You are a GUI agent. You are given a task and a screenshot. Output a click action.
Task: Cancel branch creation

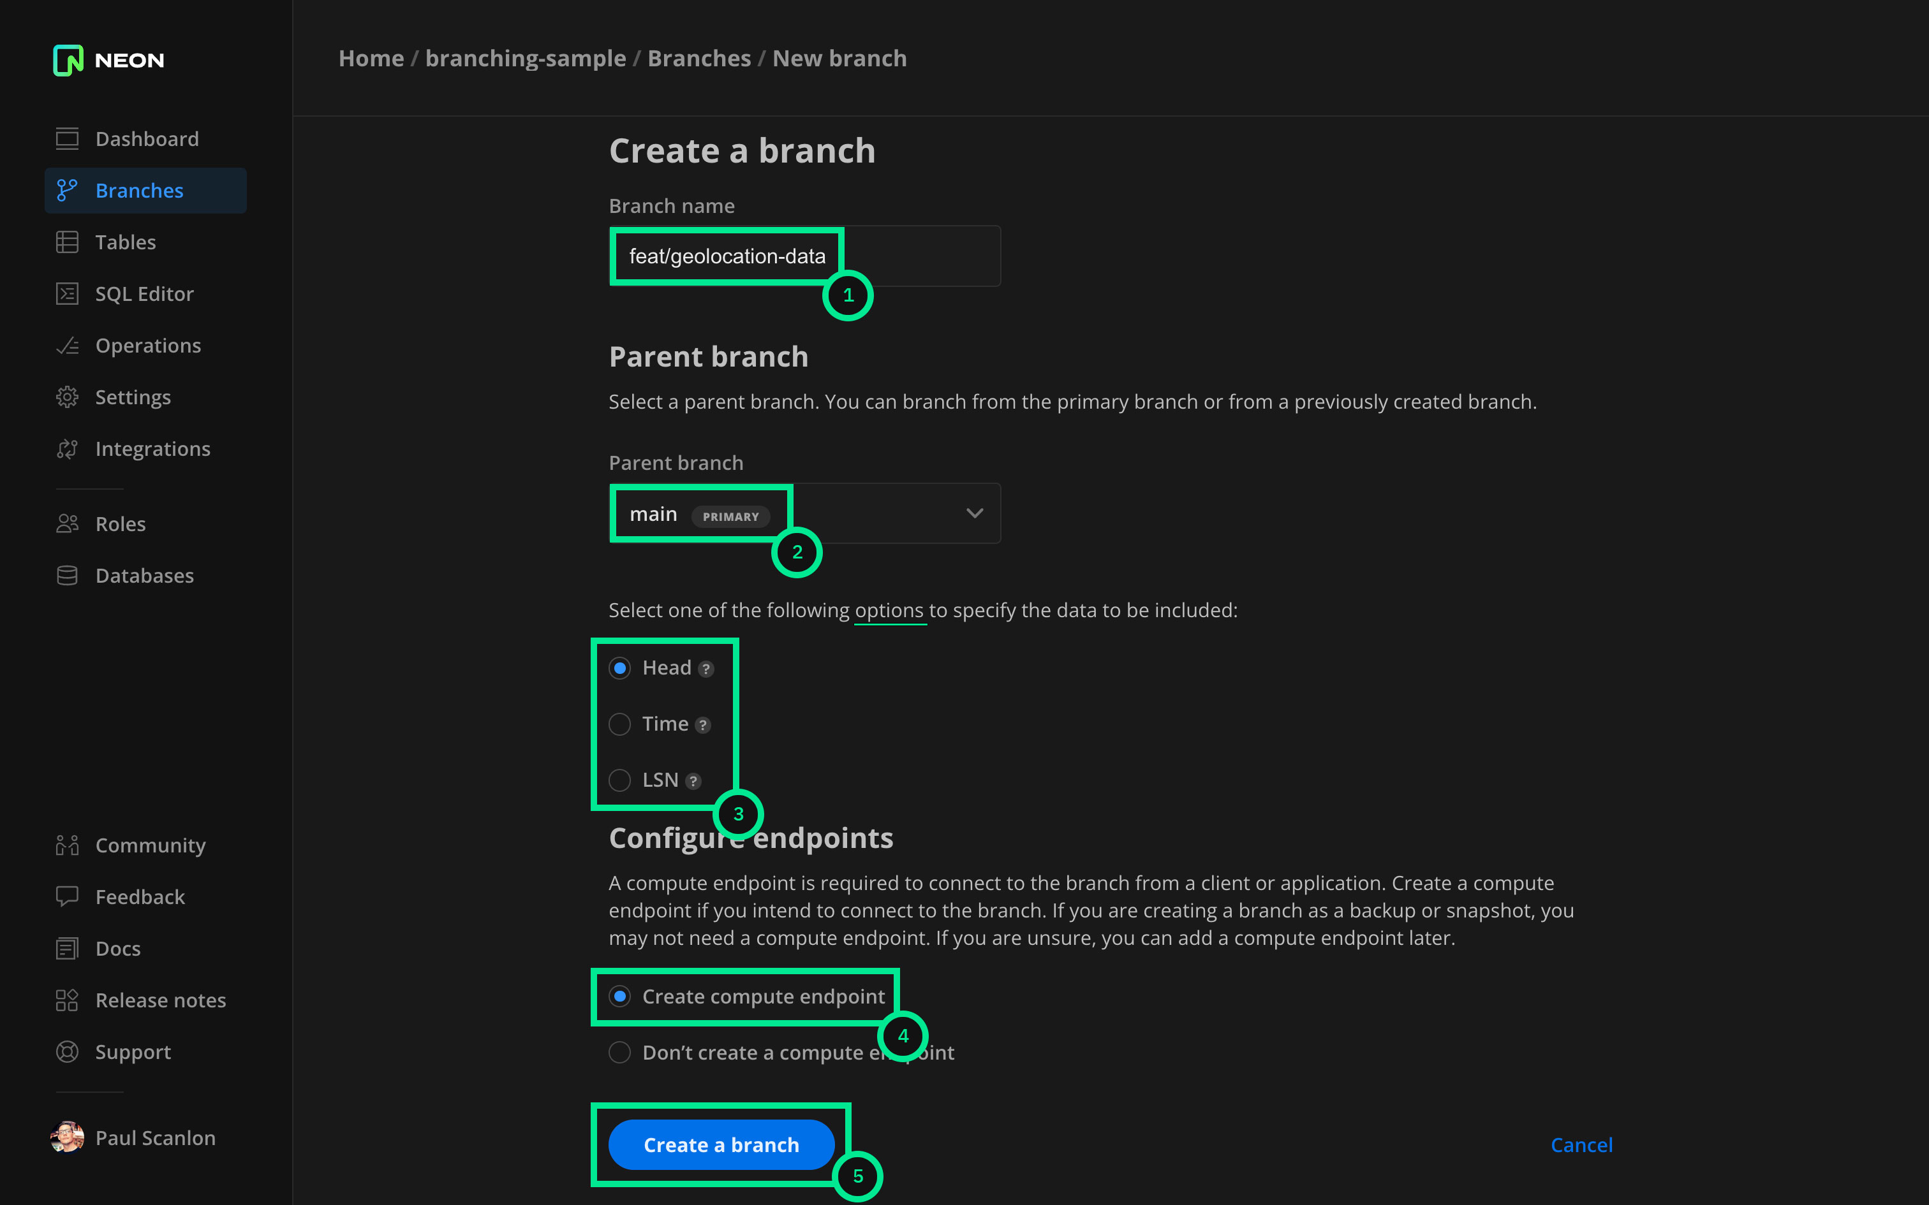tap(1581, 1144)
